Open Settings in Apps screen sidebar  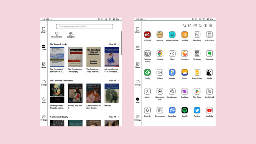point(138,118)
